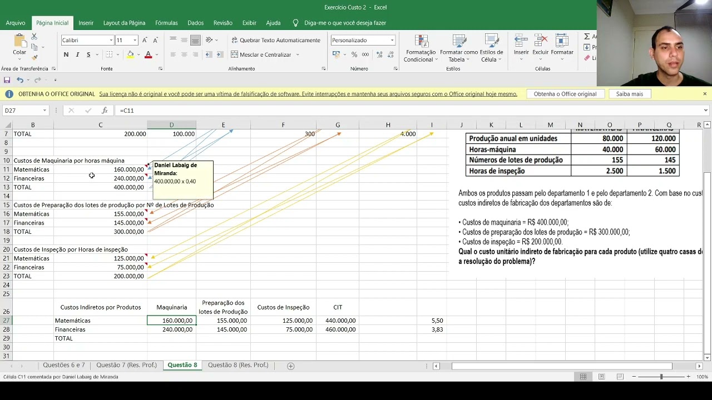
Task: Expand the formula bar chevron
Action: [705, 111]
